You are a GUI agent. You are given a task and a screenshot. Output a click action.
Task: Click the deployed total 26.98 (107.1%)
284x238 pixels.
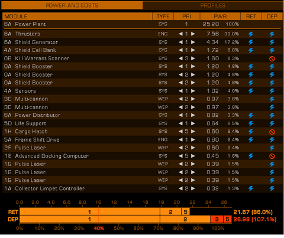[x=255, y=219]
